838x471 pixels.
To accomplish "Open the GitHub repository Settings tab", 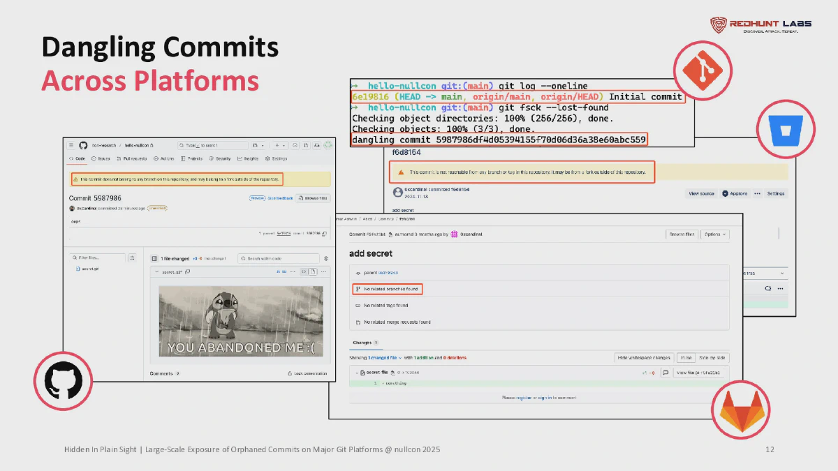I will [276, 158].
